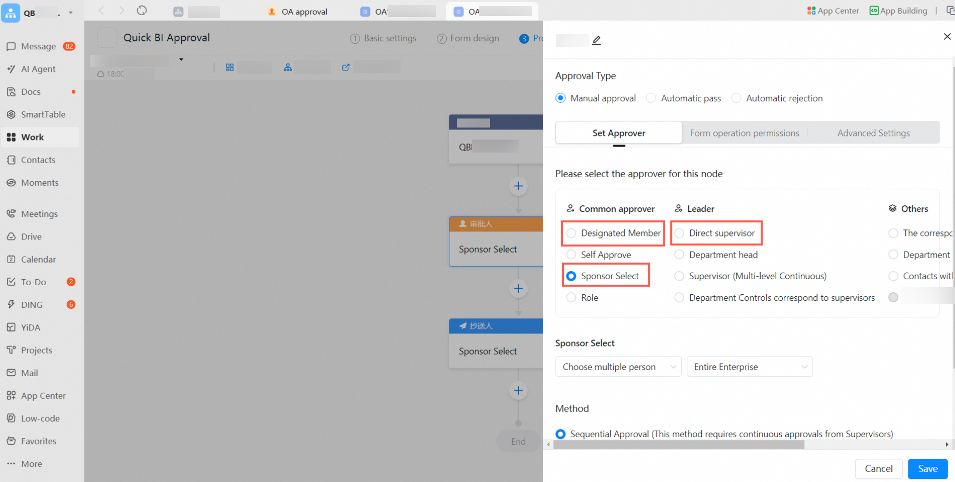
Task: Select the blue CC node header
Action: click(x=496, y=326)
